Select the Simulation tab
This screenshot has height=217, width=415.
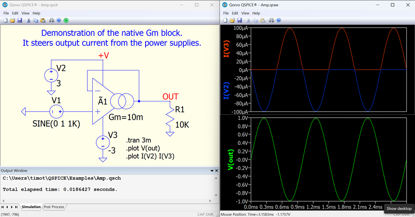point(31,207)
